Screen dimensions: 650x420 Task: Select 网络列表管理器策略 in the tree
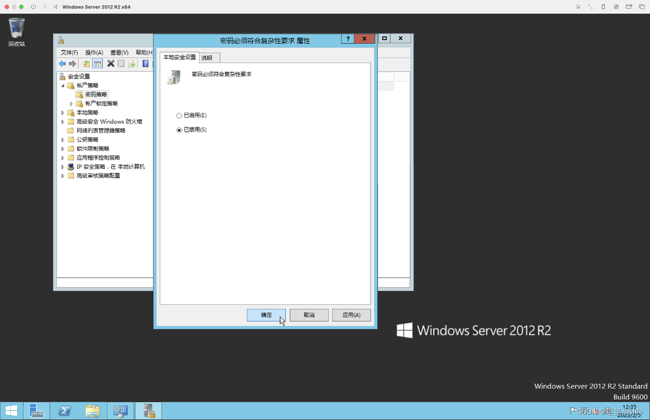(x=101, y=131)
